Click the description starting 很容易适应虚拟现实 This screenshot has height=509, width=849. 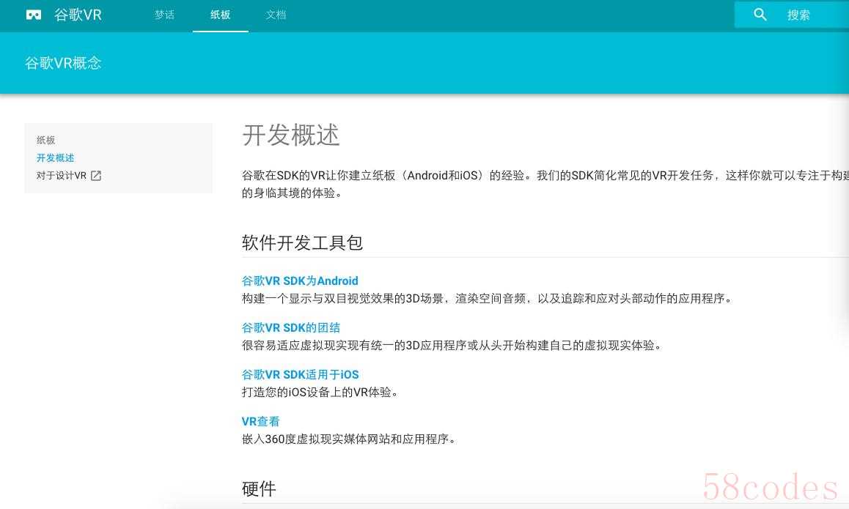[452, 345]
